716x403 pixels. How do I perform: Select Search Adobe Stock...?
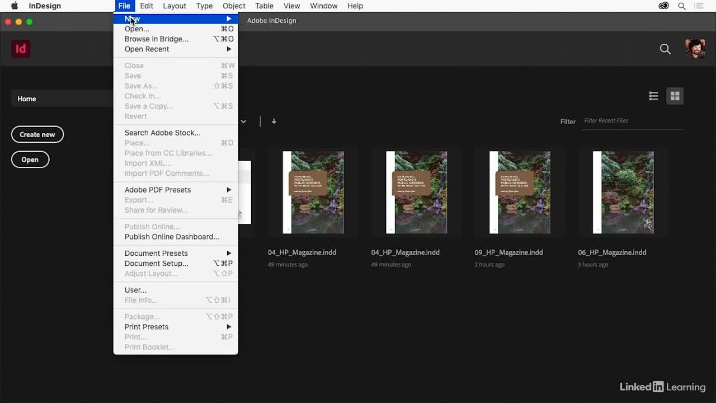[176, 133]
